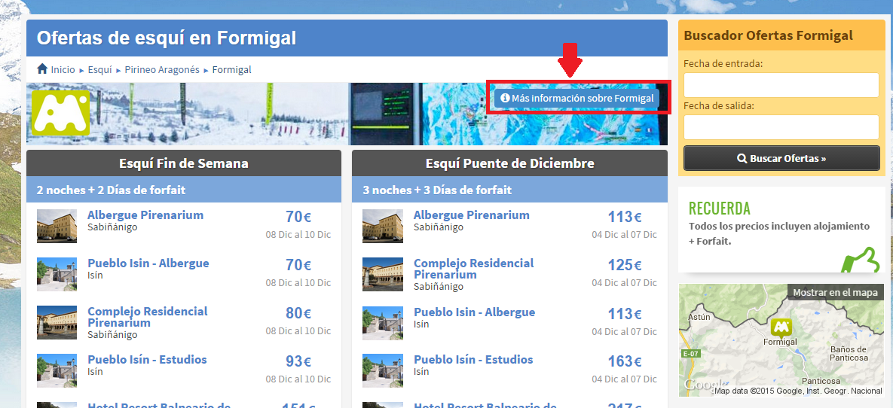Click the RECUERDA notice heading
893x408 pixels.
coord(719,209)
